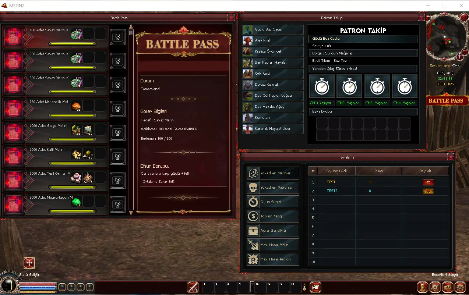Screen dimensions: 469x295
Task: Click flag icon in TEST2 row
Action: [x=428, y=191]
